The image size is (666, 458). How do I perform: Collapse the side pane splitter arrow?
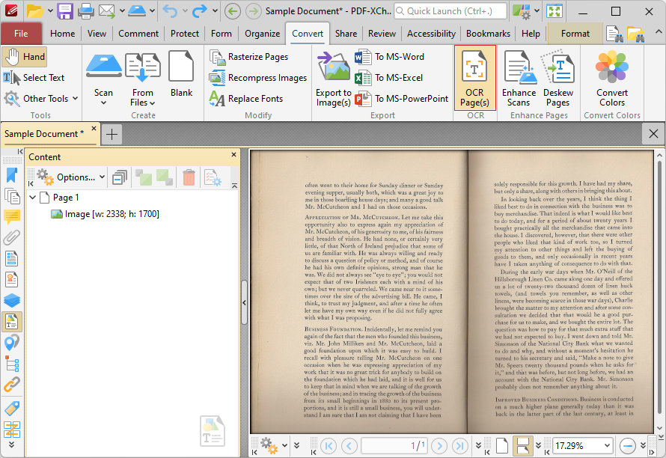click(x=244, y=302)
